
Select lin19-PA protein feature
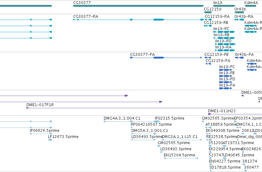point(226,89)
